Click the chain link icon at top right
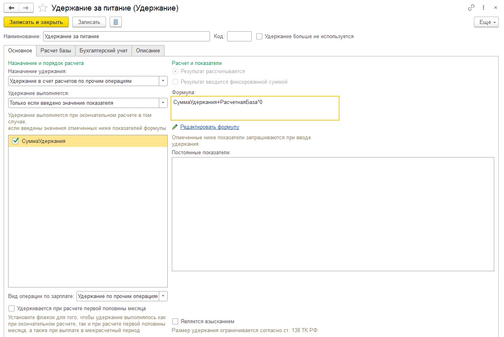 [472, 8]
